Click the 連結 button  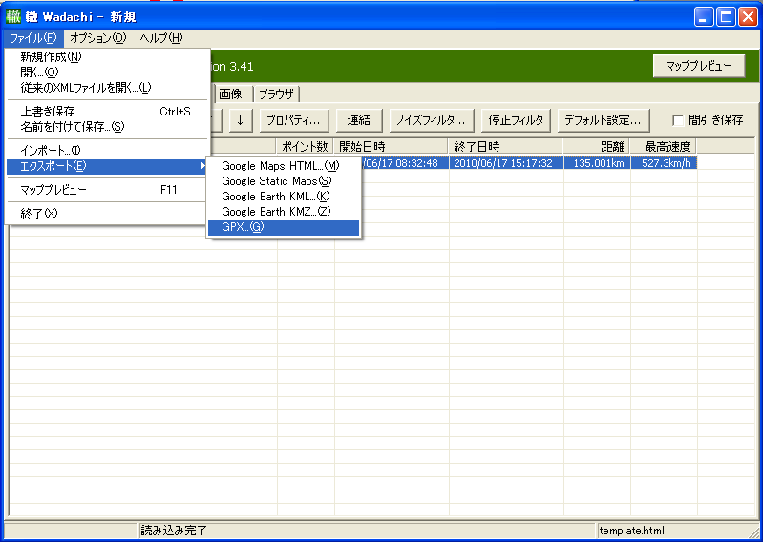pyautogui.click(x=359, y=120)
